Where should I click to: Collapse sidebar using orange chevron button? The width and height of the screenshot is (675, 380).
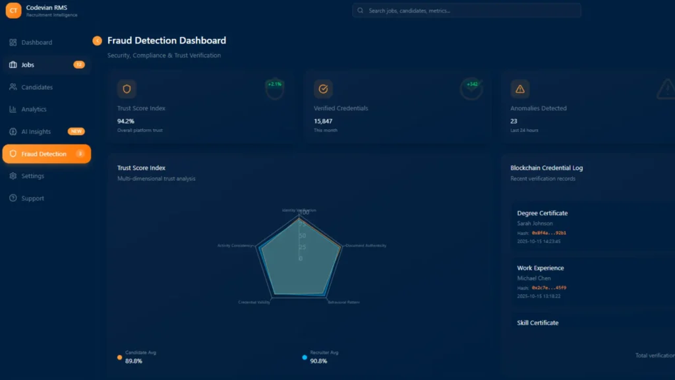[98, 41]
